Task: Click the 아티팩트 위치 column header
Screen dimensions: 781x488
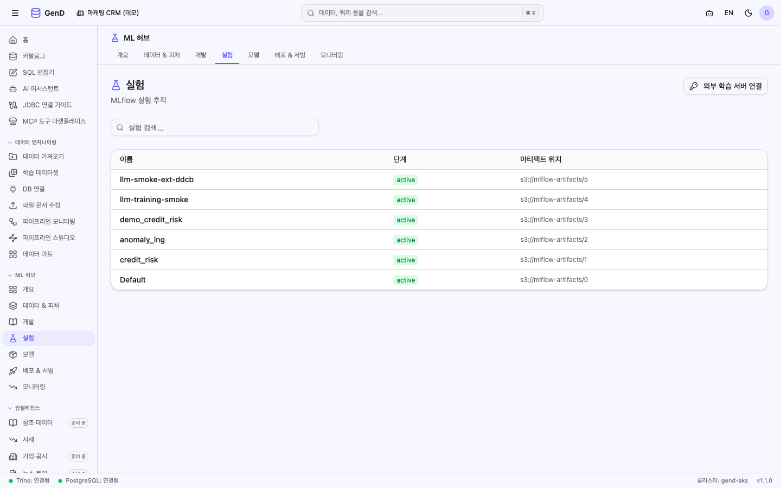Action: (541, 159)
